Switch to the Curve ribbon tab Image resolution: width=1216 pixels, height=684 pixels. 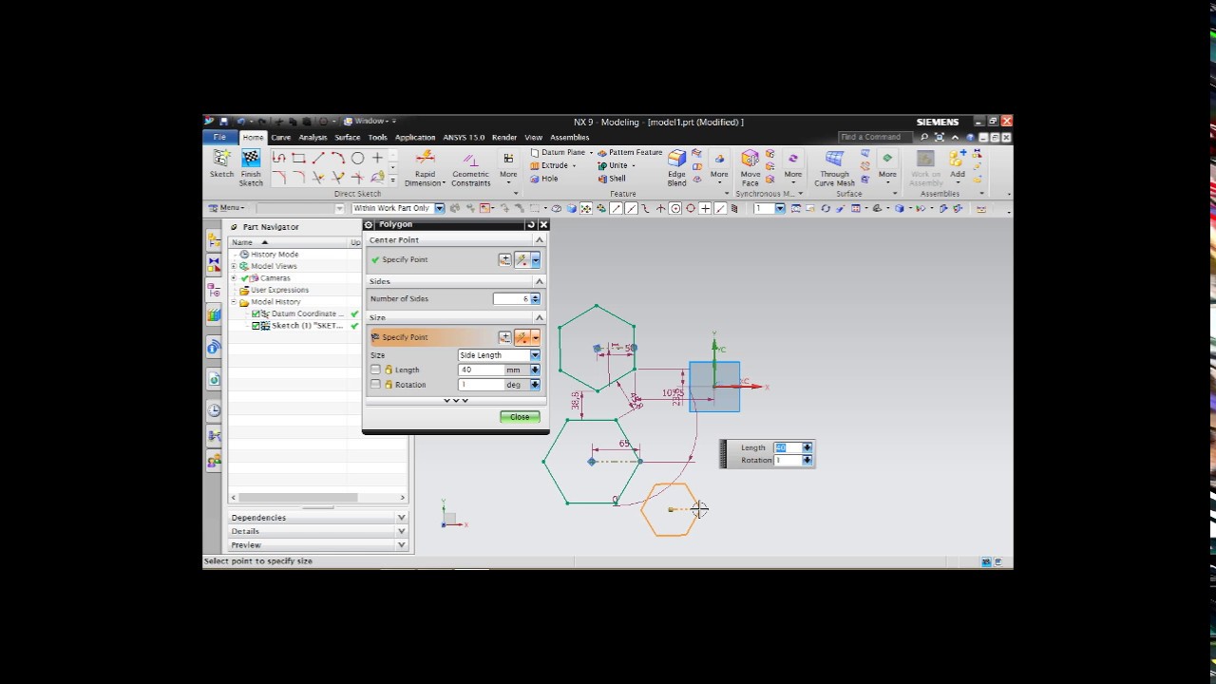click(x=281, y=138)
